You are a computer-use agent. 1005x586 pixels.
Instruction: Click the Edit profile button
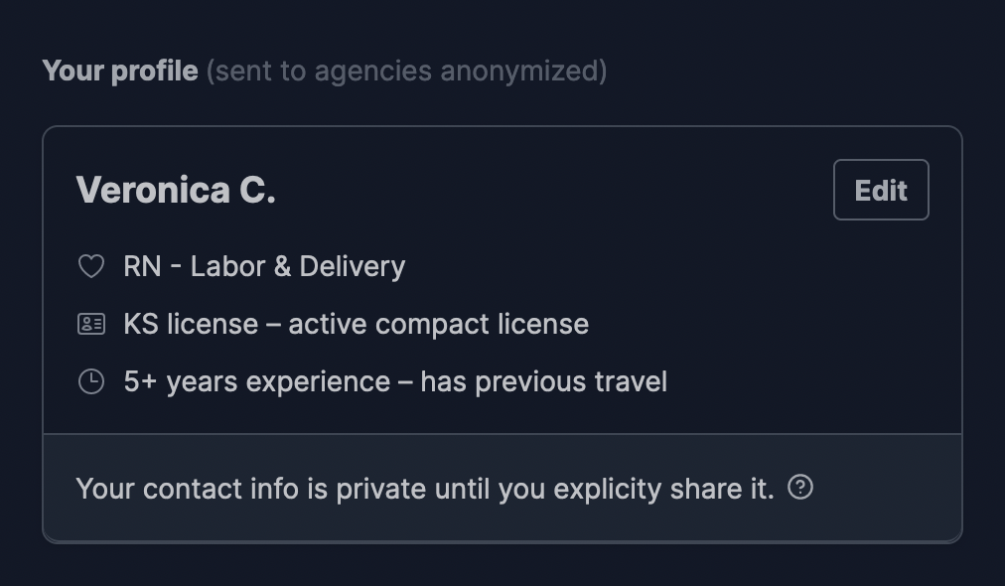tap(881, 190)
